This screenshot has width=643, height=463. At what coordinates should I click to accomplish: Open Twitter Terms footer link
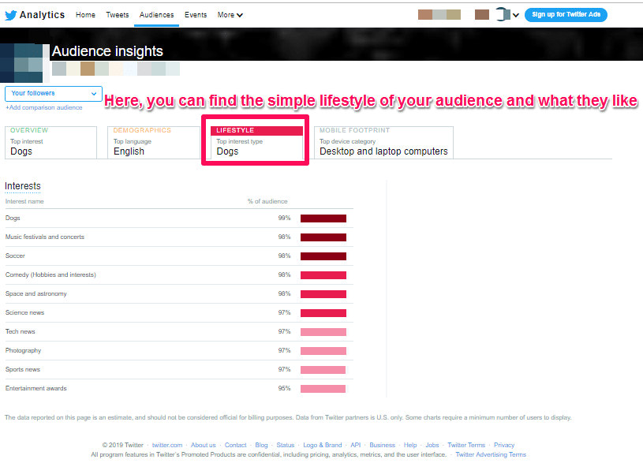466,445
